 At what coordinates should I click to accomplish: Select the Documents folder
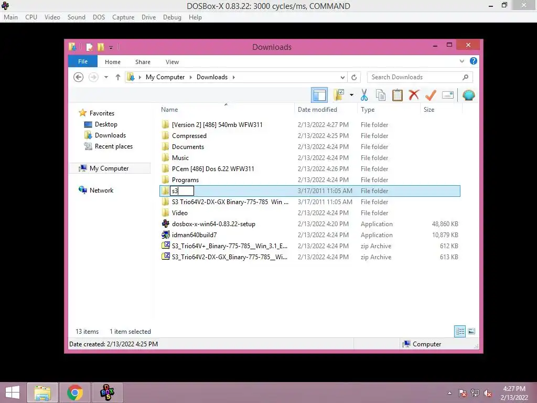[310, 147]
